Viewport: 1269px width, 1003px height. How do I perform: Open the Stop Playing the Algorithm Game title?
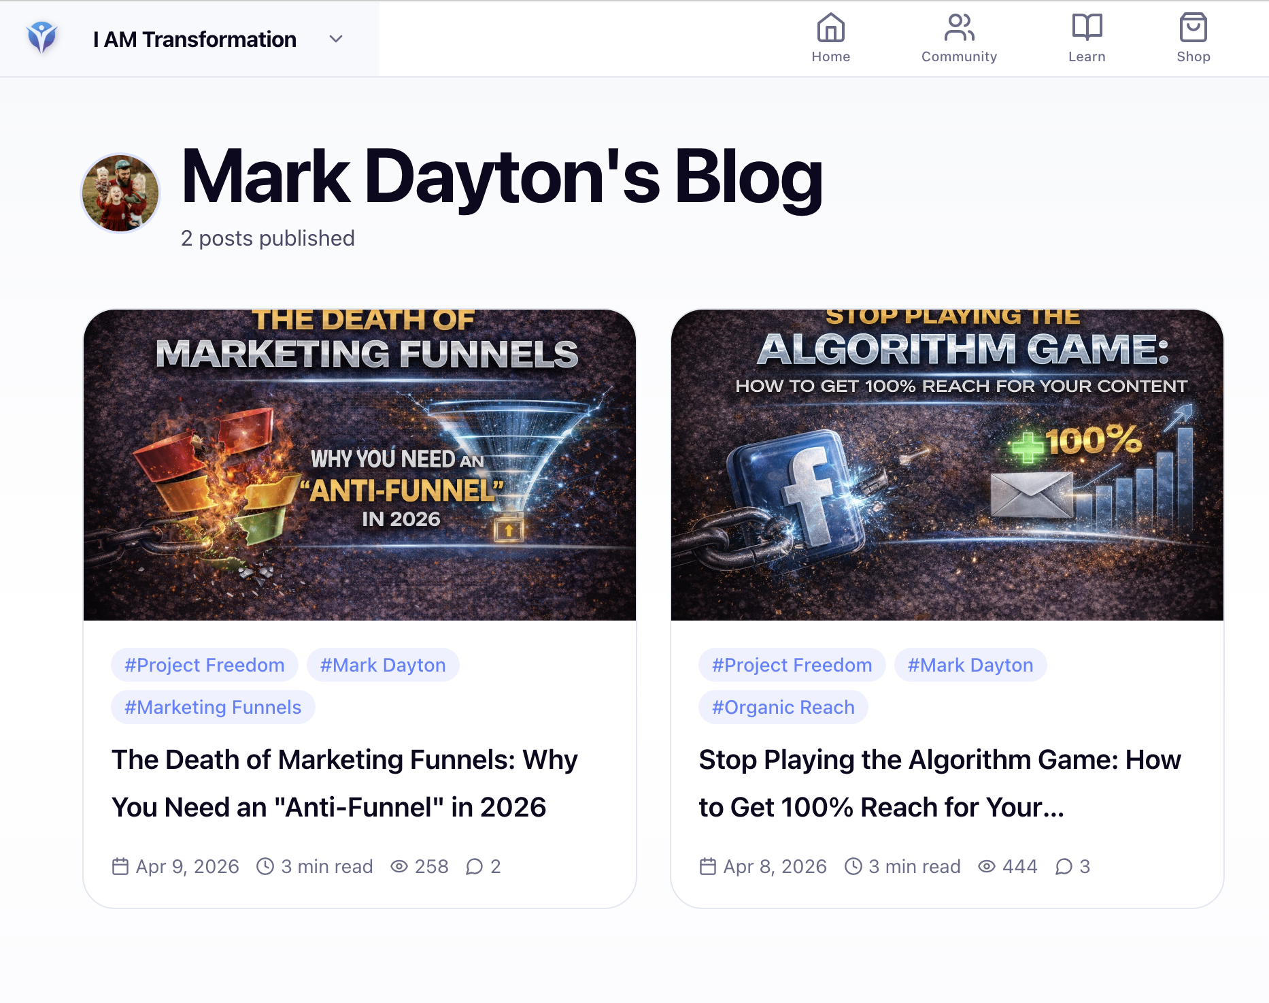940,783
